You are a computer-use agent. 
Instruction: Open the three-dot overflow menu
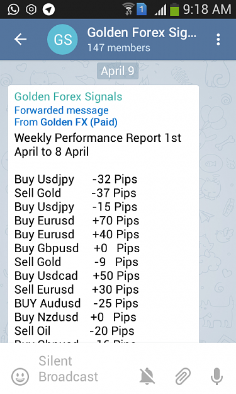click(x=218, y=40)
